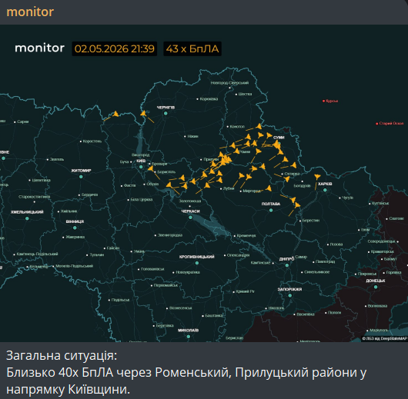The width and height of the screenshot is (408, 399).
Task: Click the Хмельницький city dot marker
Action: 27,218
